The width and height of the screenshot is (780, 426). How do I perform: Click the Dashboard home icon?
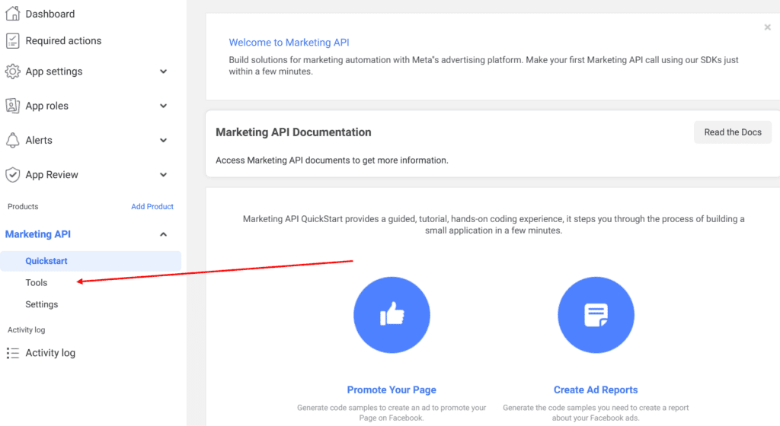(x=12, y=14)
